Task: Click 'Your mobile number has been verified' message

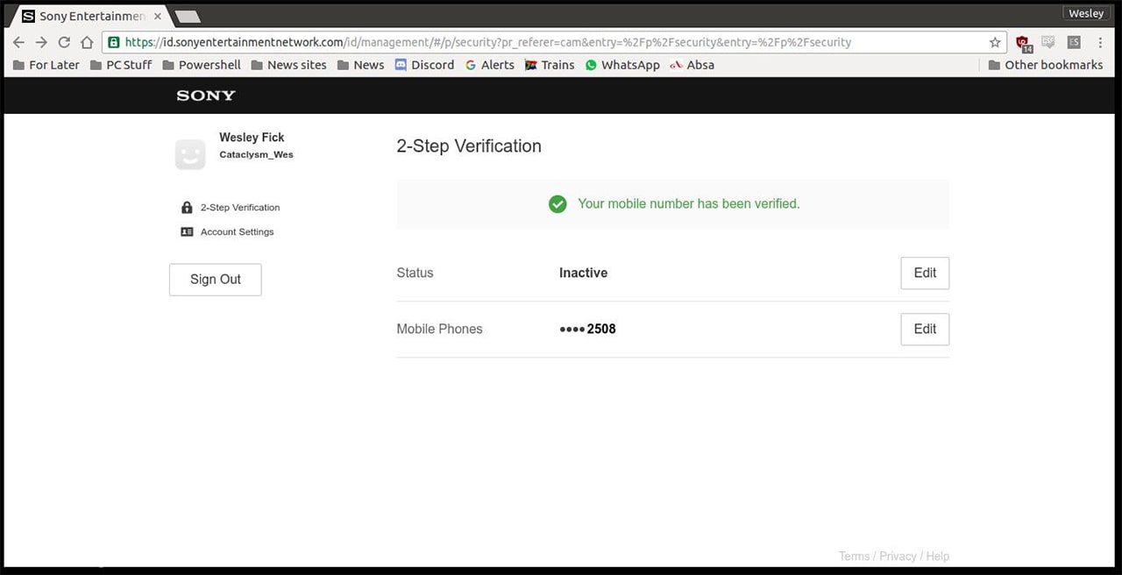Action: tap(689, 204)
